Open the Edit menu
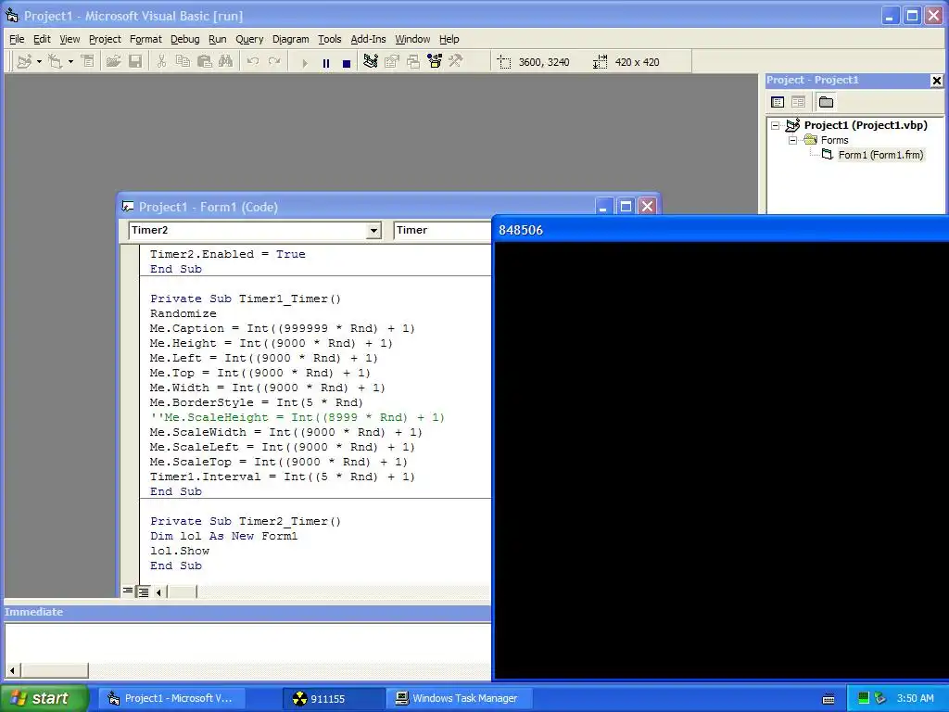Image resolution: width=949 pixels, height=712 pixels. [x=42, y=39]
